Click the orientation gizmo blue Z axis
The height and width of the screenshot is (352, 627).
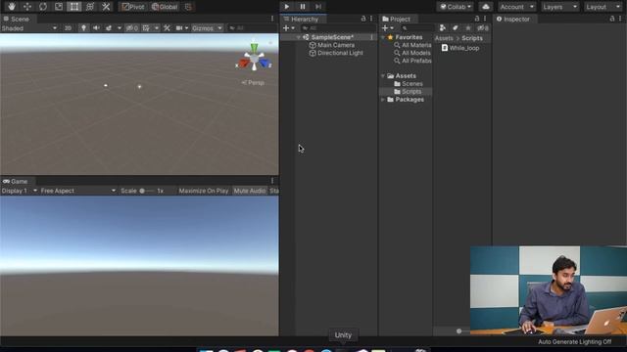pyautogui.click(x=265, y=64)
